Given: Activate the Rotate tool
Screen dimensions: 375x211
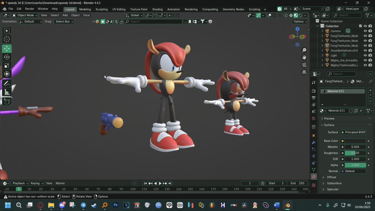Looking at the screenshot, I should point(7,57).
